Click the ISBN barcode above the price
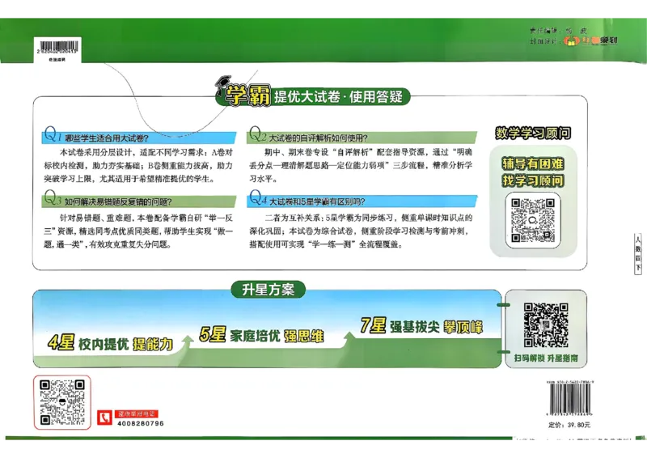Viewport: 647px width, 458px height. pyautogui.click(x=570, y=400)
